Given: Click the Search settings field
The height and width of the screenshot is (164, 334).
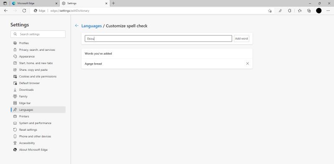Looking at the screenshot, I should point(38,34).
